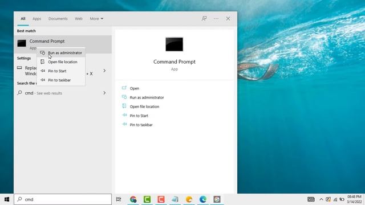Expand the cmd web results arrow
Image resolution: width=365 pixels, height=205 pixels.
pyautogui.click(x=104, y=93)
